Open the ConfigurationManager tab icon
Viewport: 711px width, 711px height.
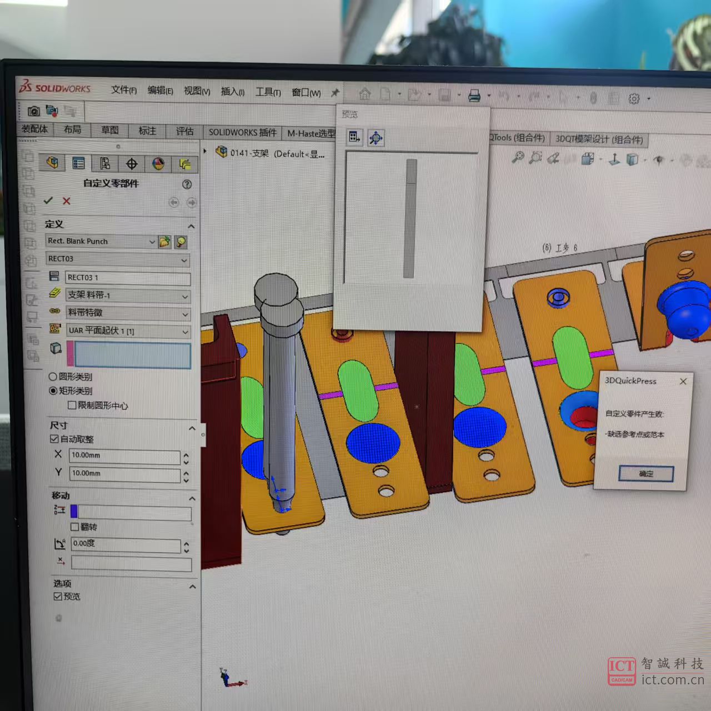point(105,163)
